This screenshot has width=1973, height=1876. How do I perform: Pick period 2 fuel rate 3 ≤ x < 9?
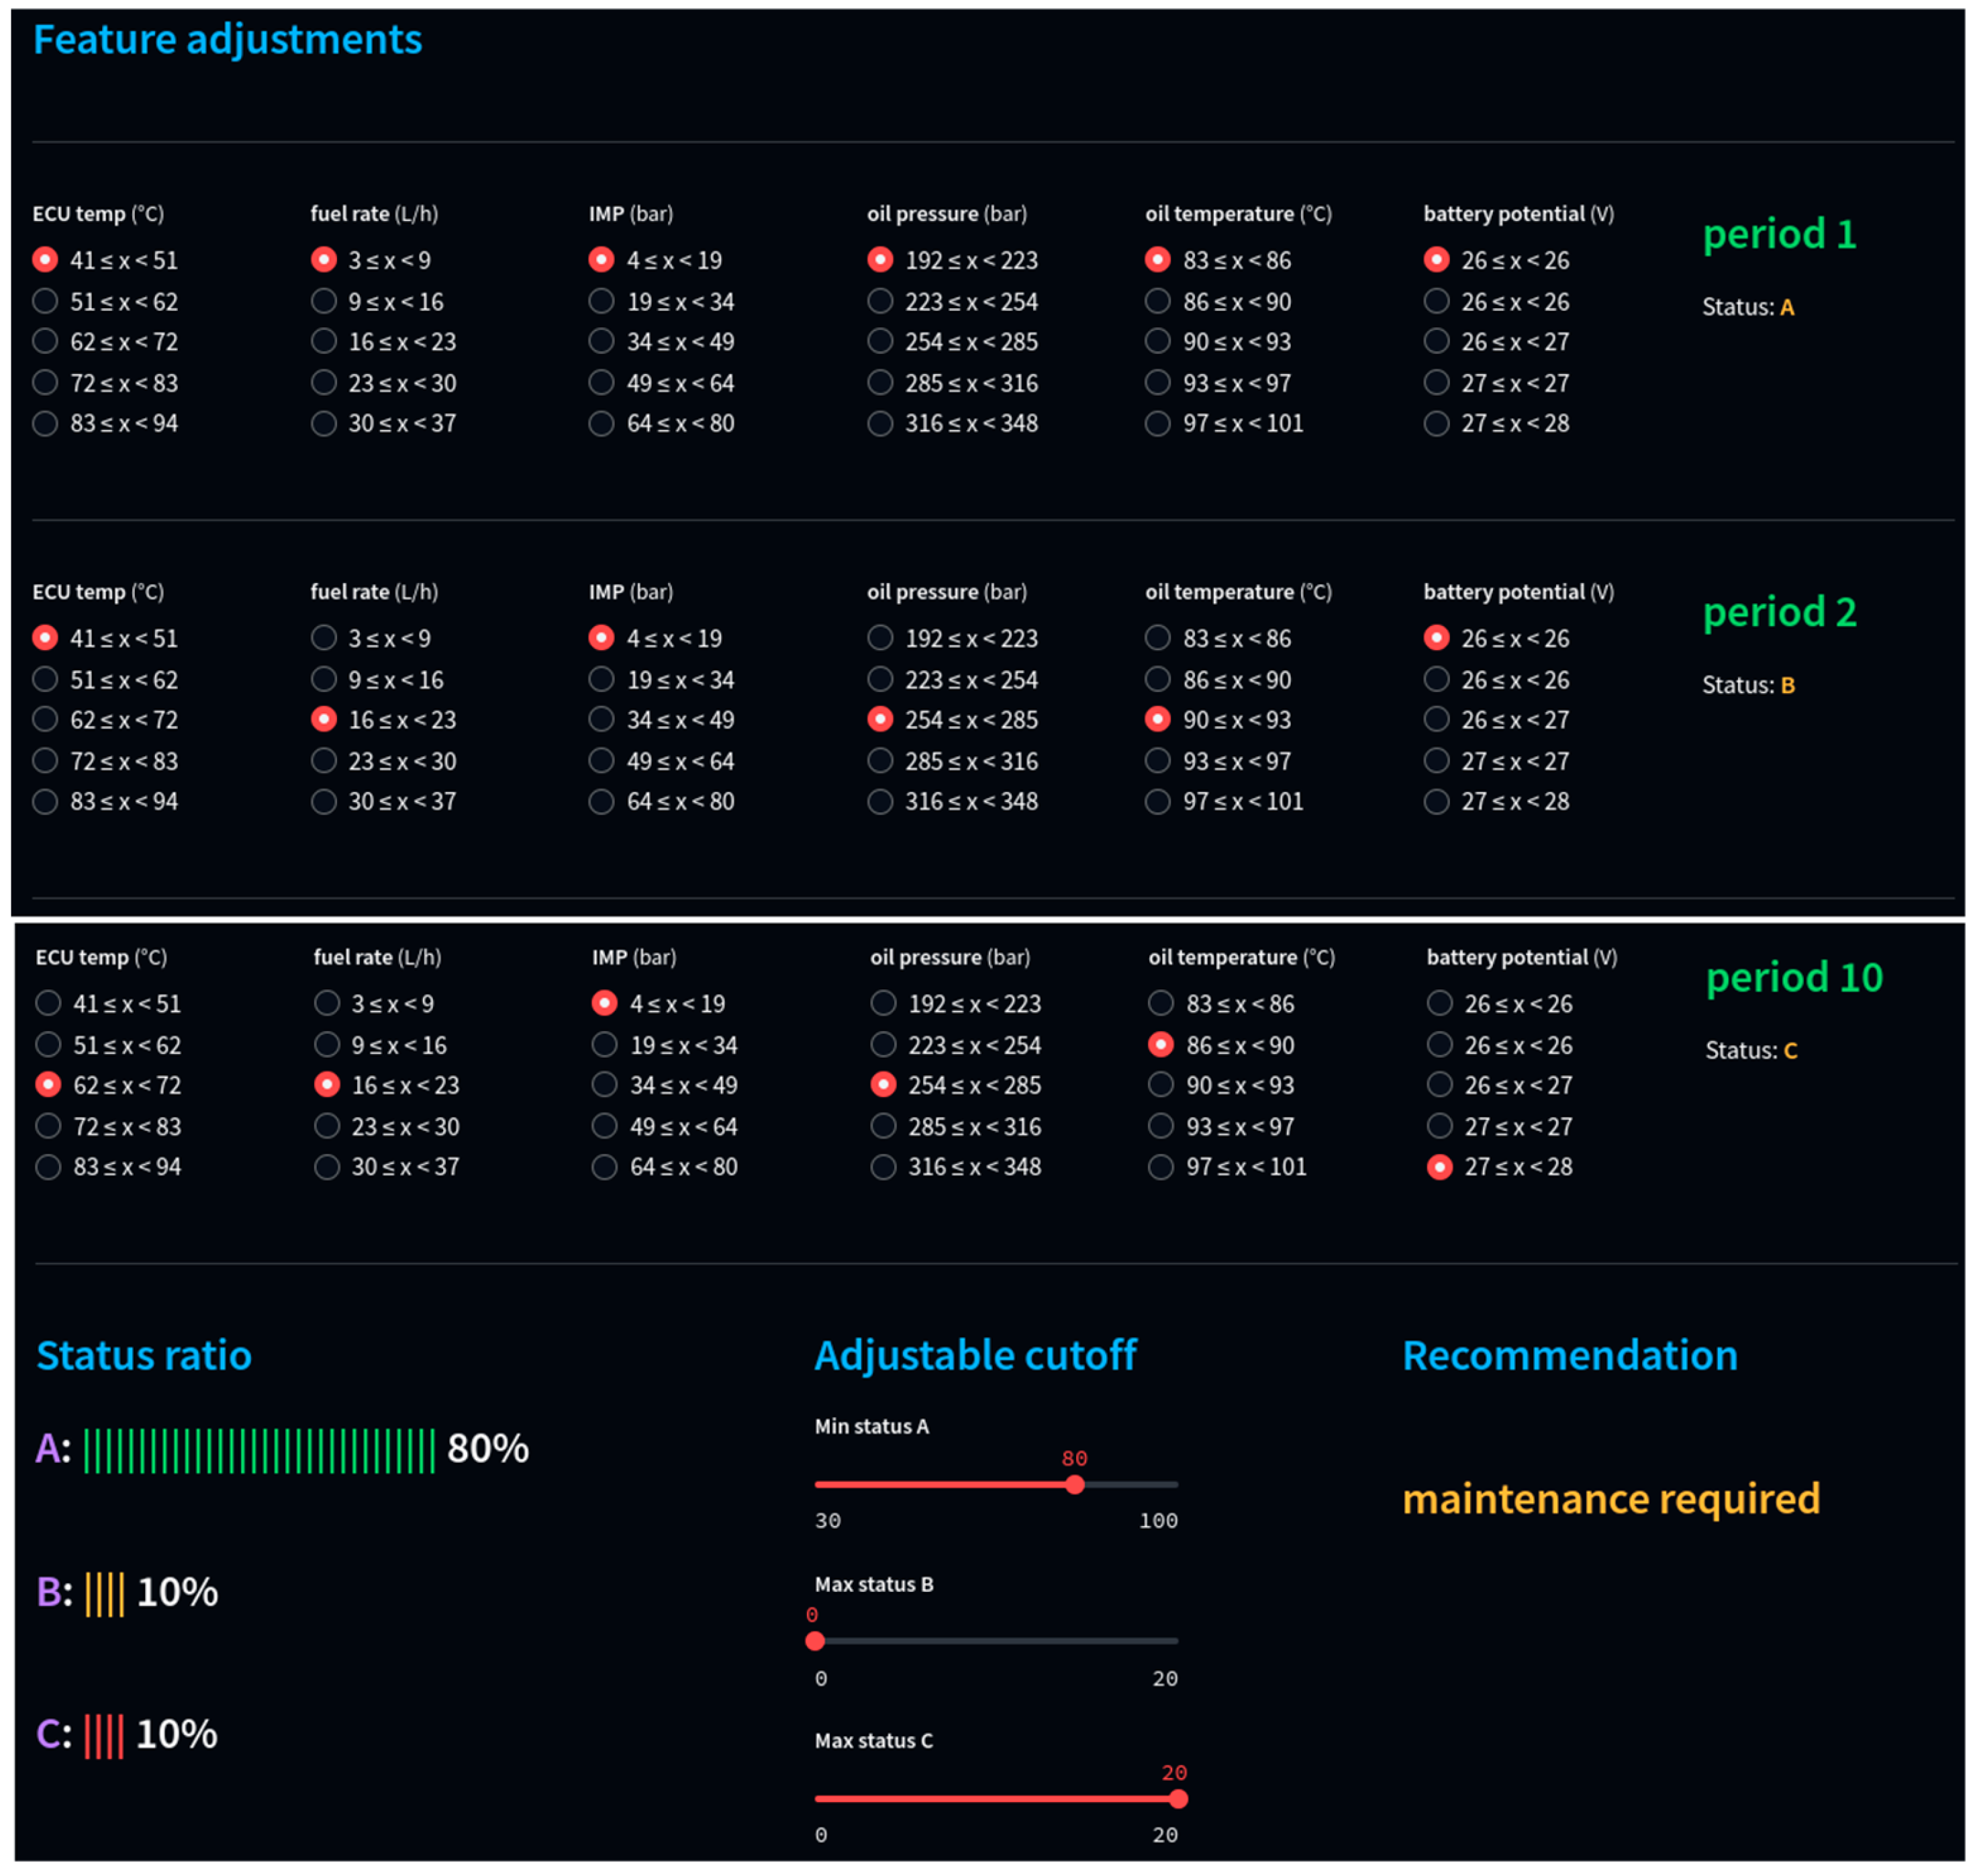click(x=324, y=638)
